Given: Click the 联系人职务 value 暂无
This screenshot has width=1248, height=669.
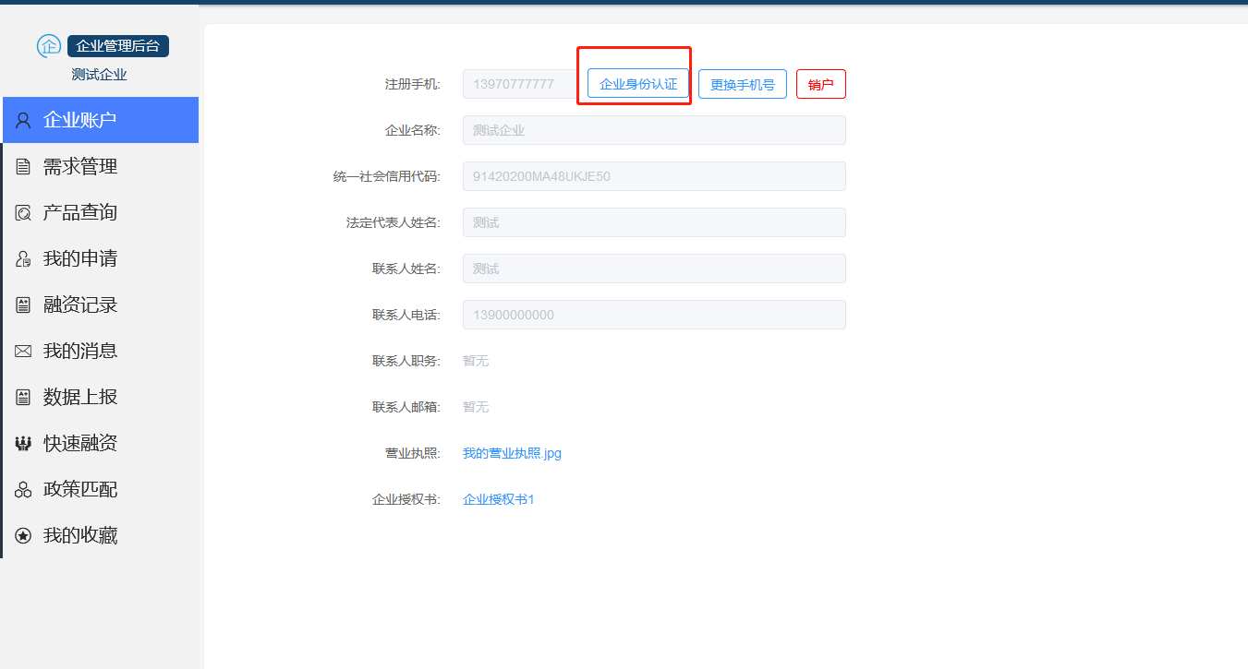Looking at the screenshot, I should click(x=476, y=361).
